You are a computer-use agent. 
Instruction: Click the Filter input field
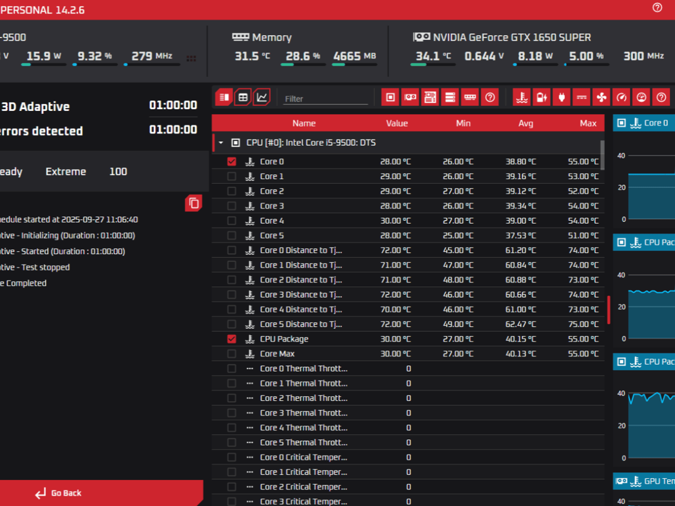[x=326, y=98]
